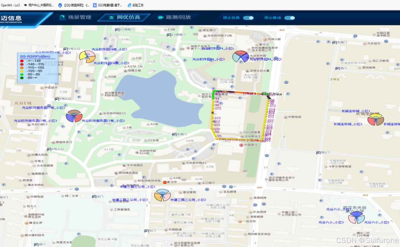Click the 顺驰洗车行 map icon

pos(53,142)
